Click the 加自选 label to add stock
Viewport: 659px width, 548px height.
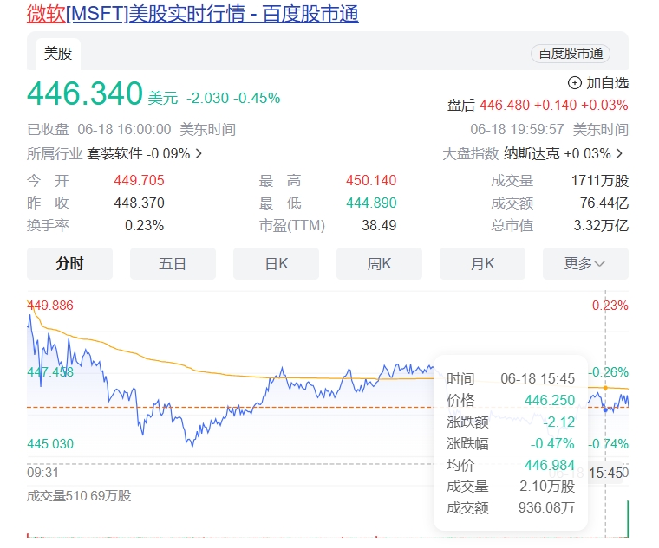tap(607, 83)
